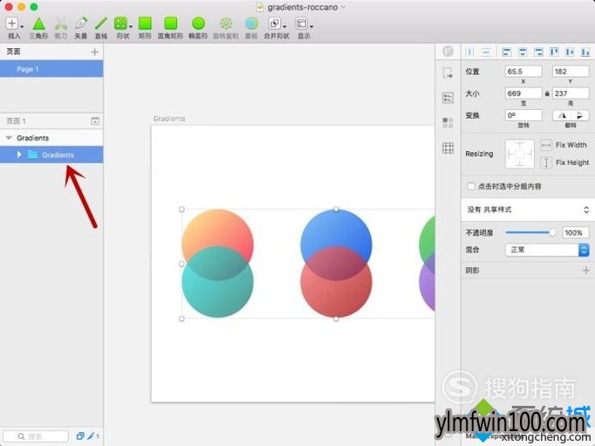This screenshot has width=595, height=446.
Task: Click the Resizing constraints box
Action: pyautogui.click(x=520, y=154)
